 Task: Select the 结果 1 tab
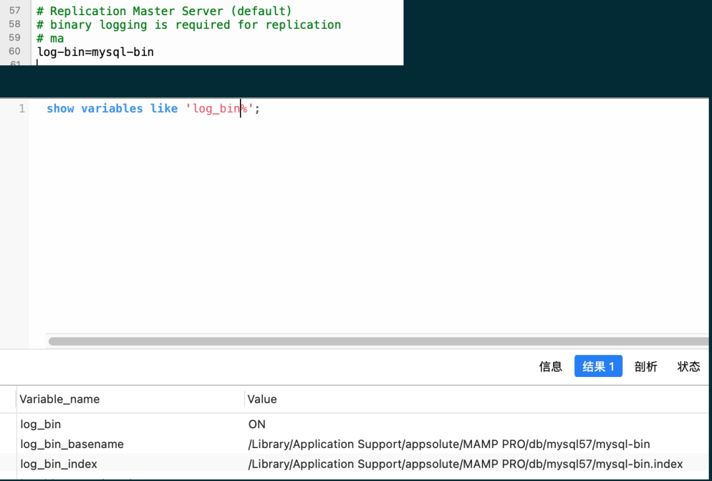pyautogui.click(x=598, y=366)
